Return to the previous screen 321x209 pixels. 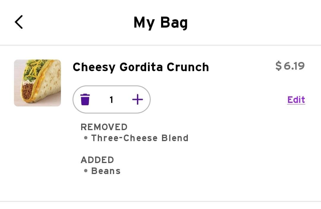coord(19,22)
